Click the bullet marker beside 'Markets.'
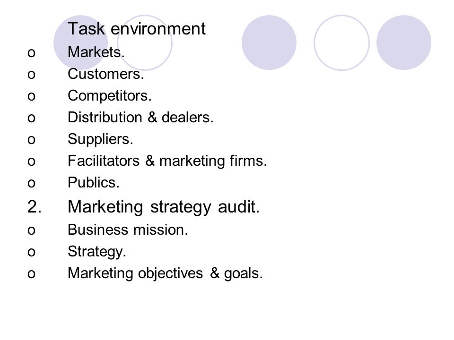454x340 pixels. 31,53
